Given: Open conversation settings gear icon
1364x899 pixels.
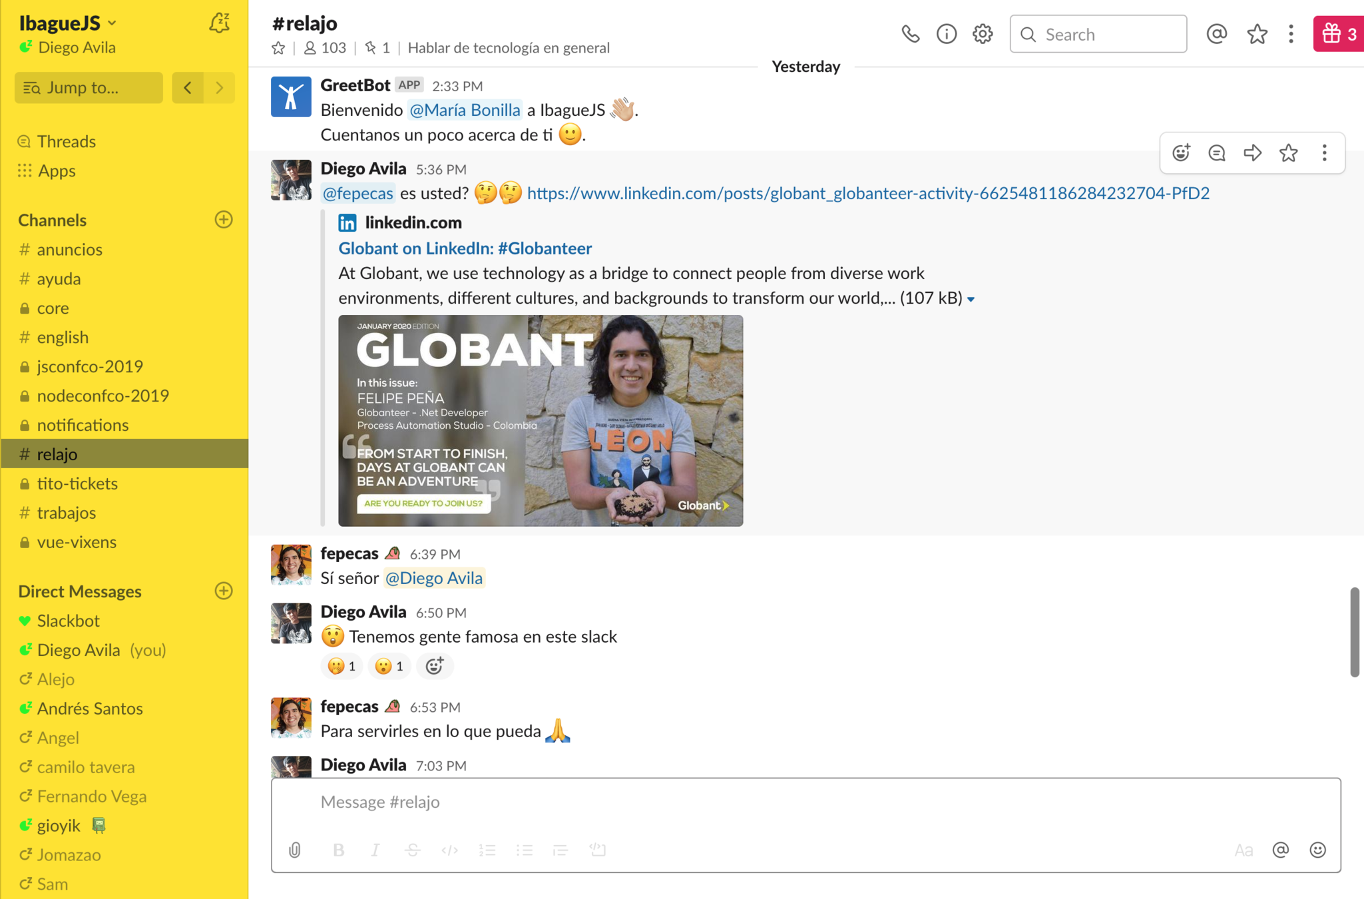Looking at the screenshot, I should tap(982, 34).
